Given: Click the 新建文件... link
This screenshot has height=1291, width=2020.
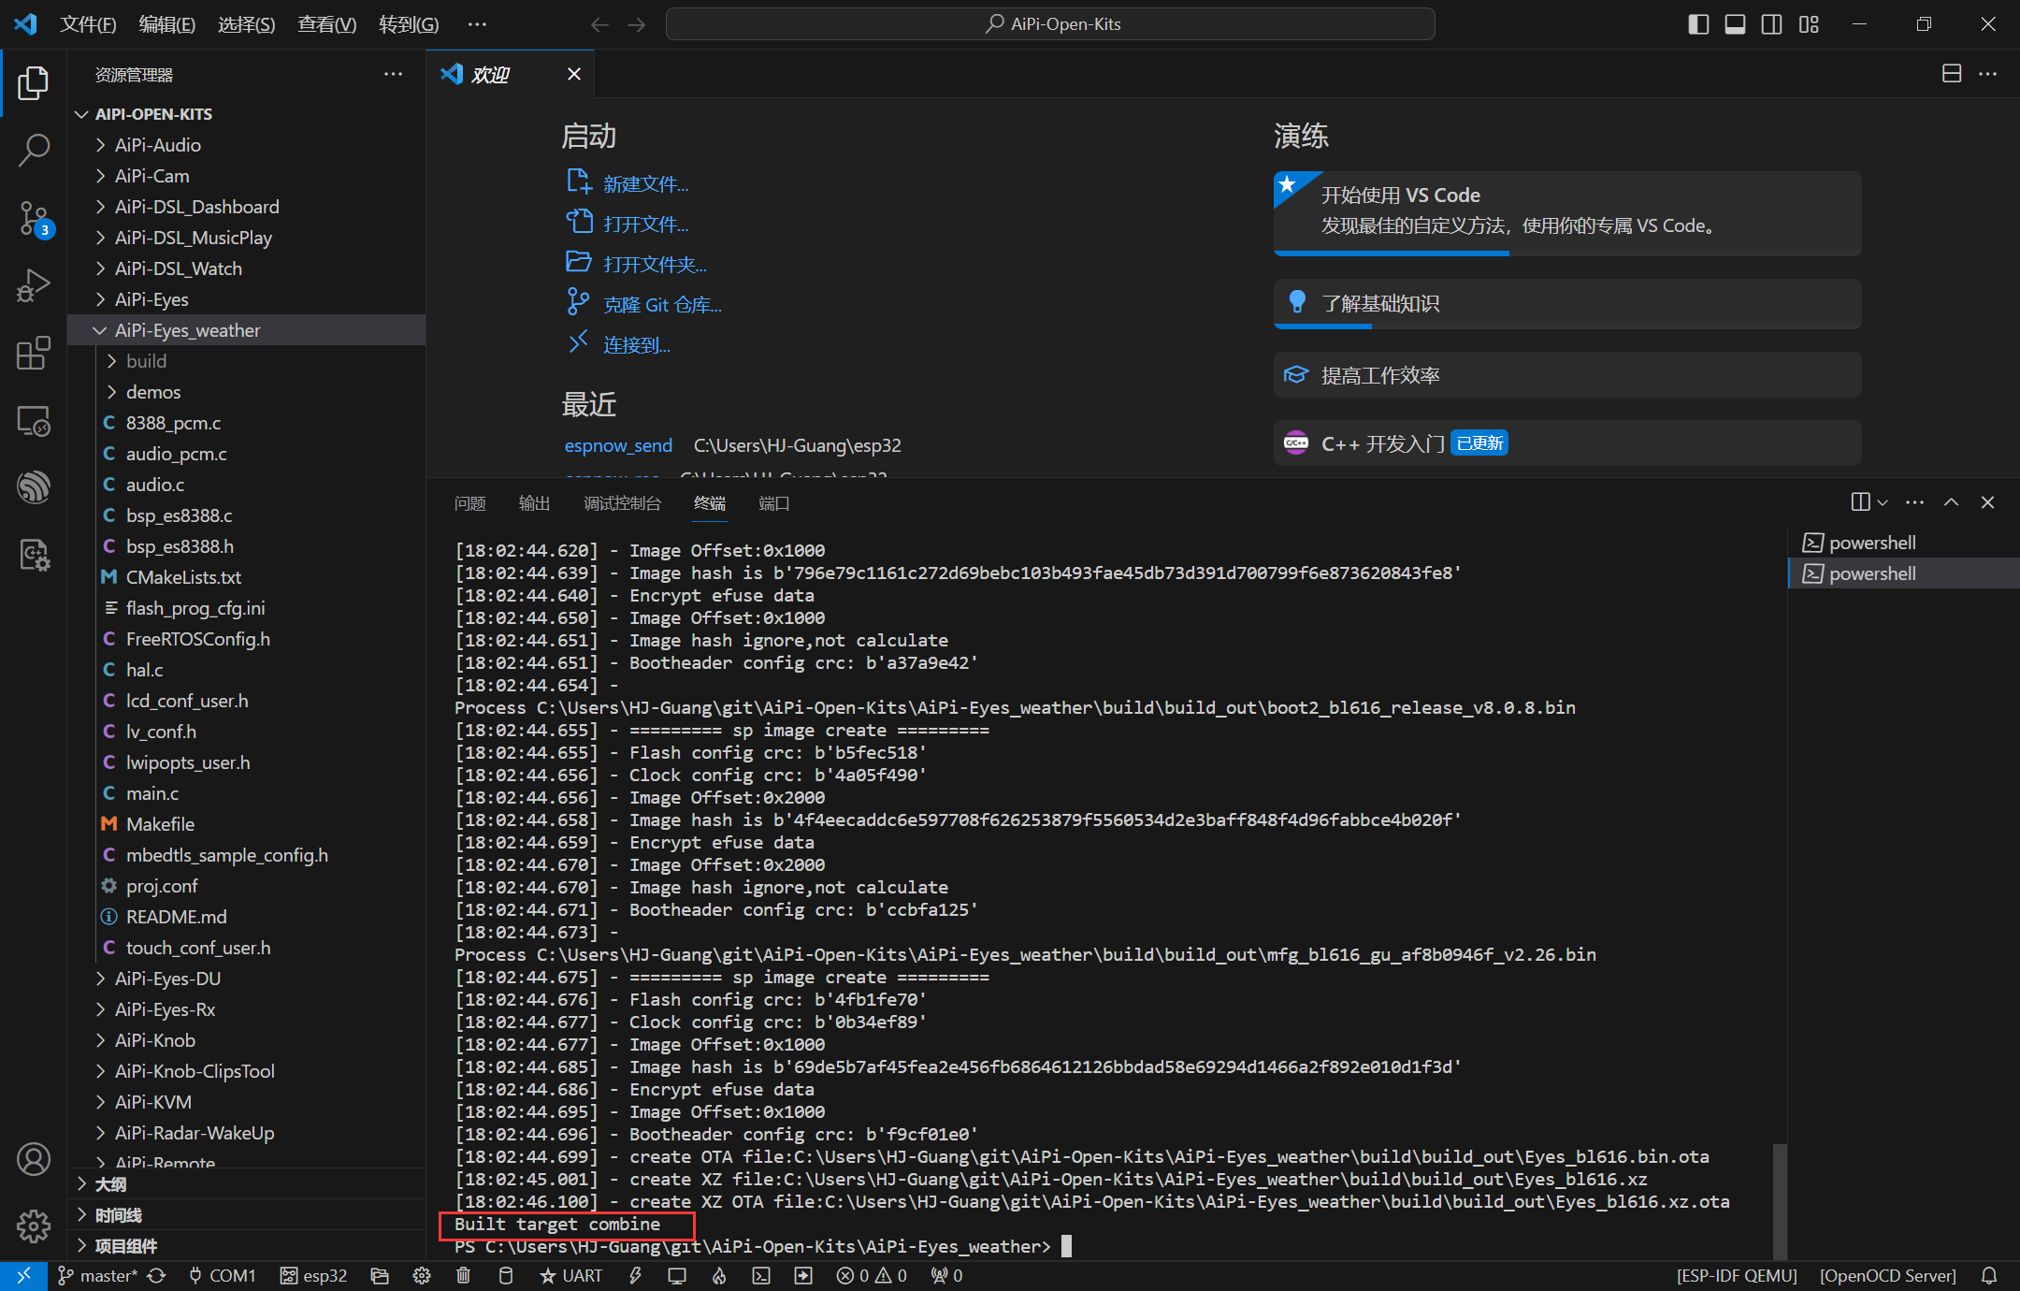Looking at the screenshot, I should click(x=645, y=184).
